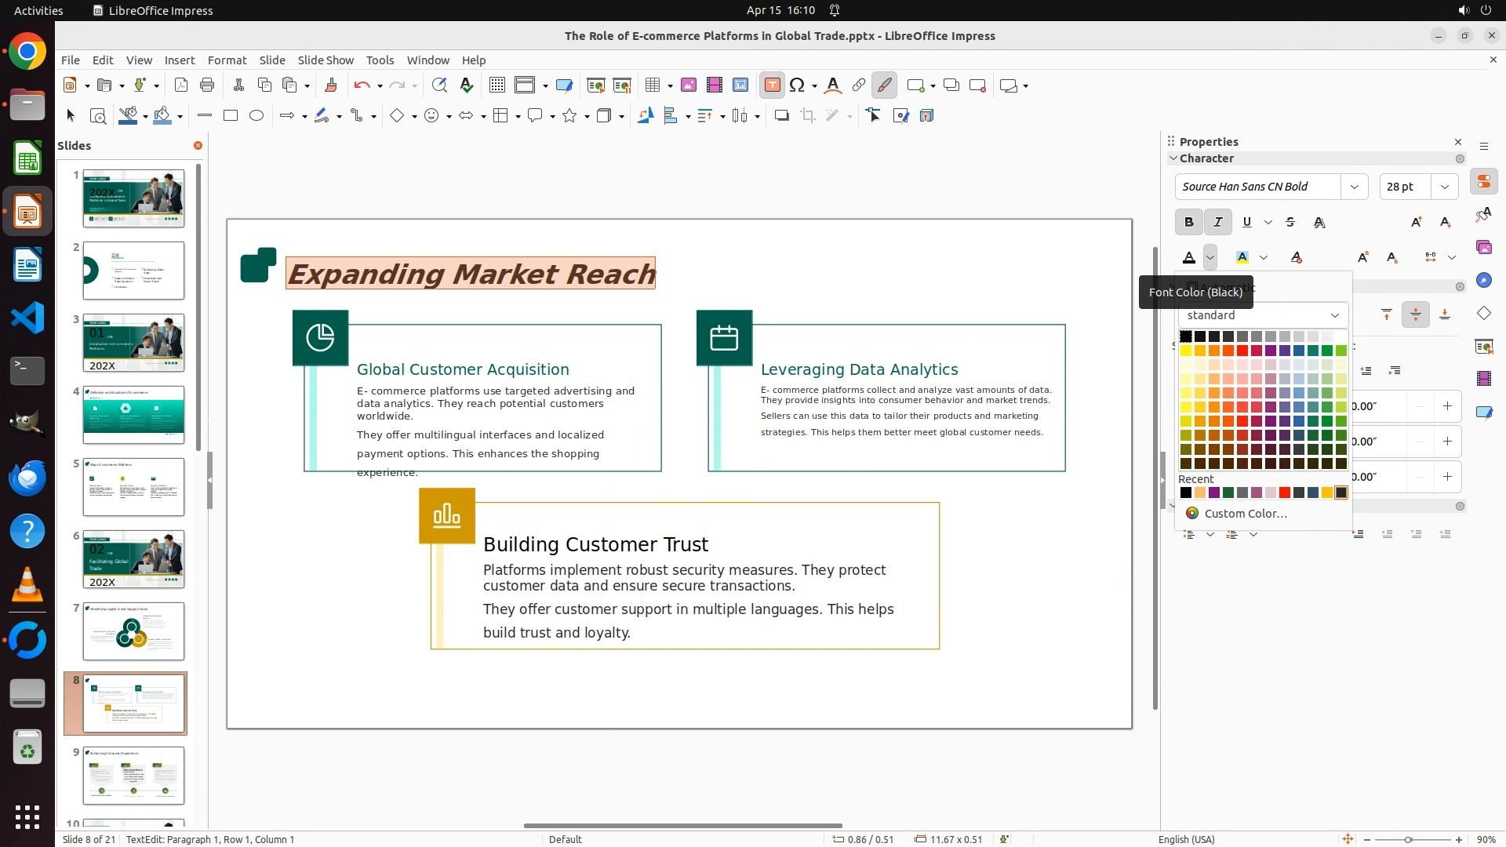Toggle Strikethrough in Character panel
The width and height of the screenshot is (1506, 847).
click(x=1290, y=223)
